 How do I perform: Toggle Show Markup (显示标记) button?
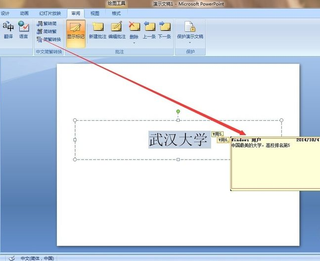(76, 31)
